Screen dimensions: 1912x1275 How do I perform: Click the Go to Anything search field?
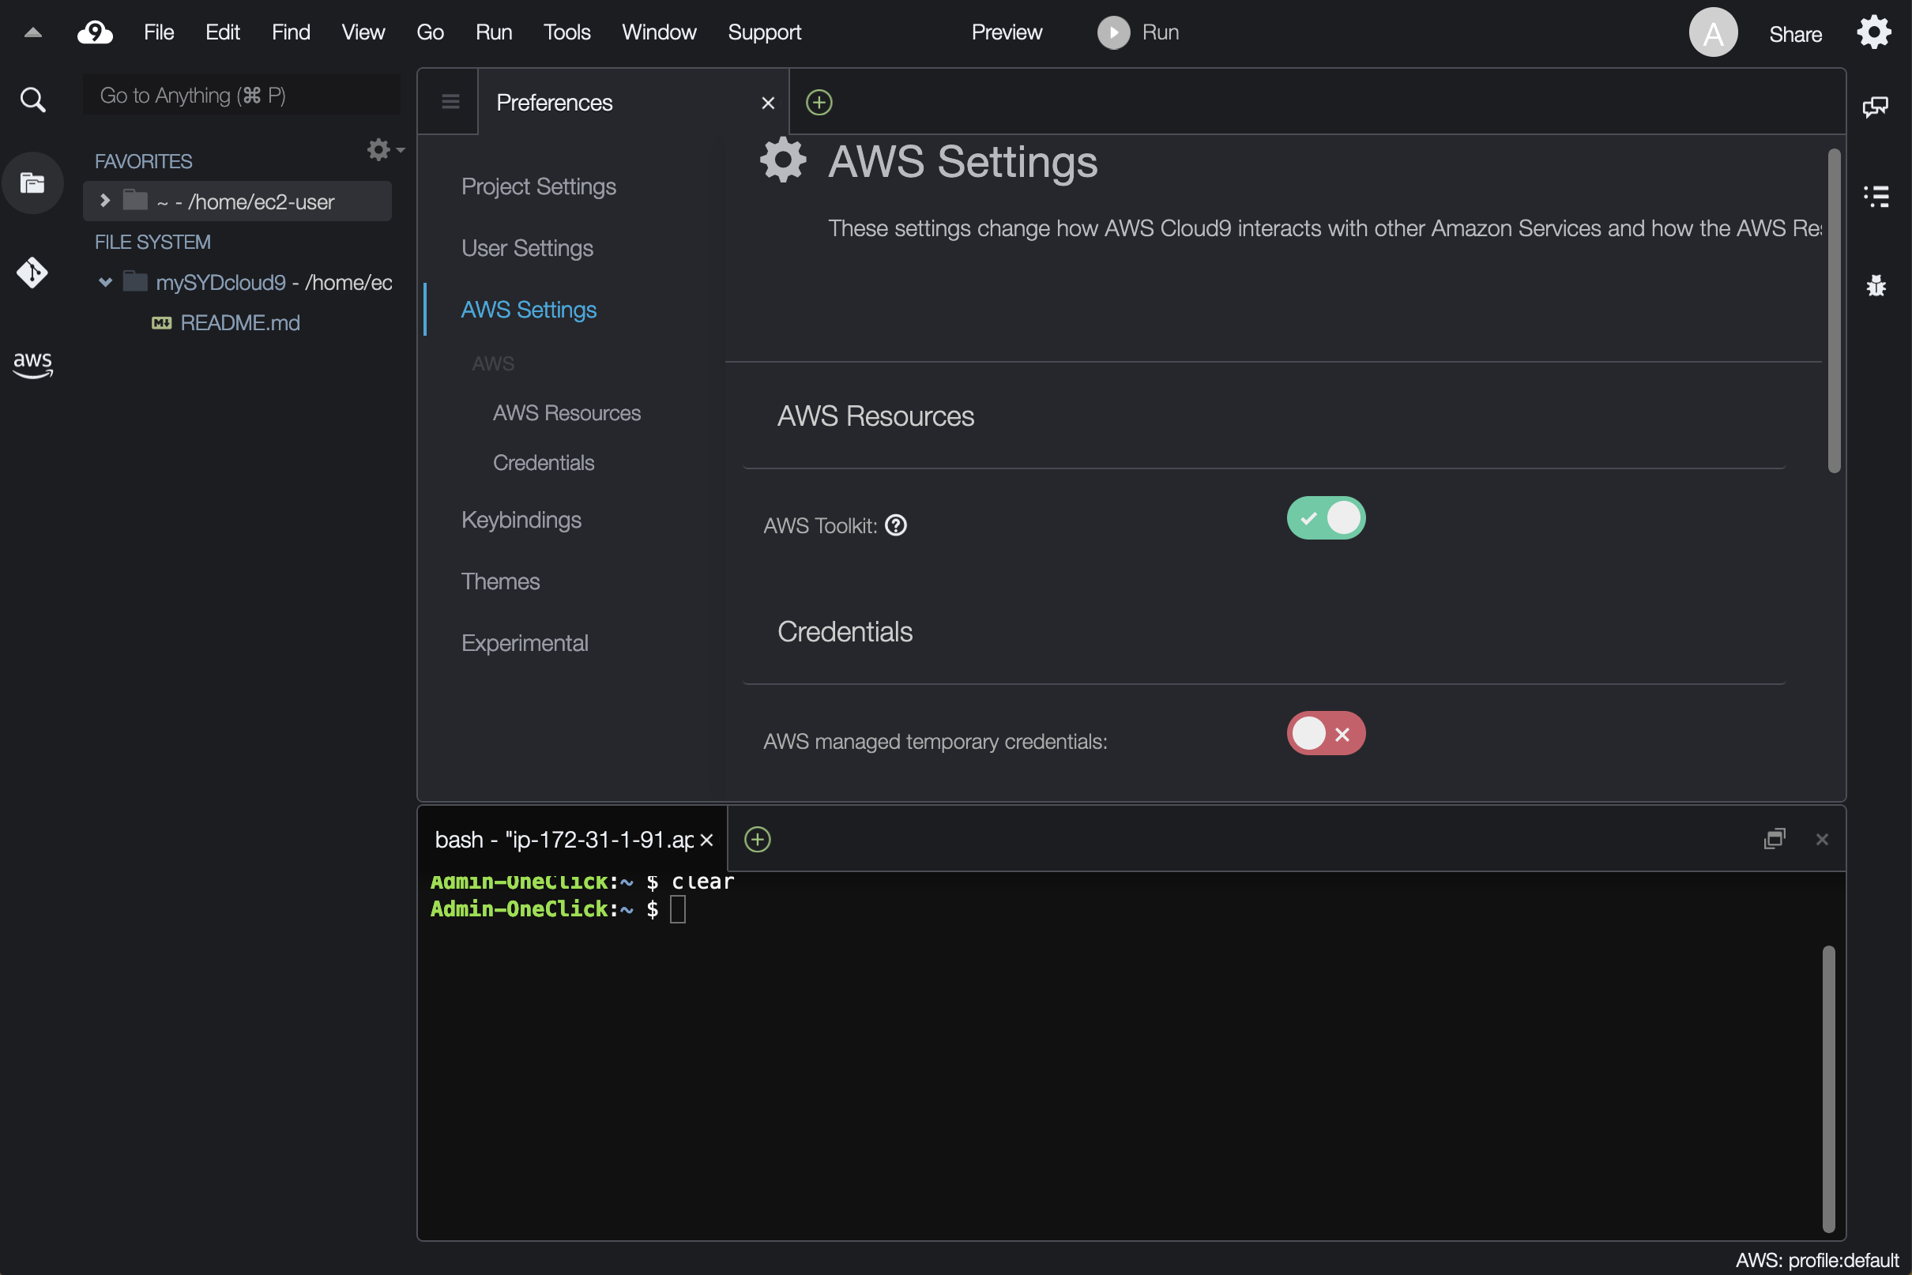(x=242, y=95)
